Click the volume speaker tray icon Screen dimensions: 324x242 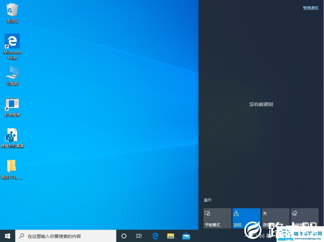click(262, 236)
